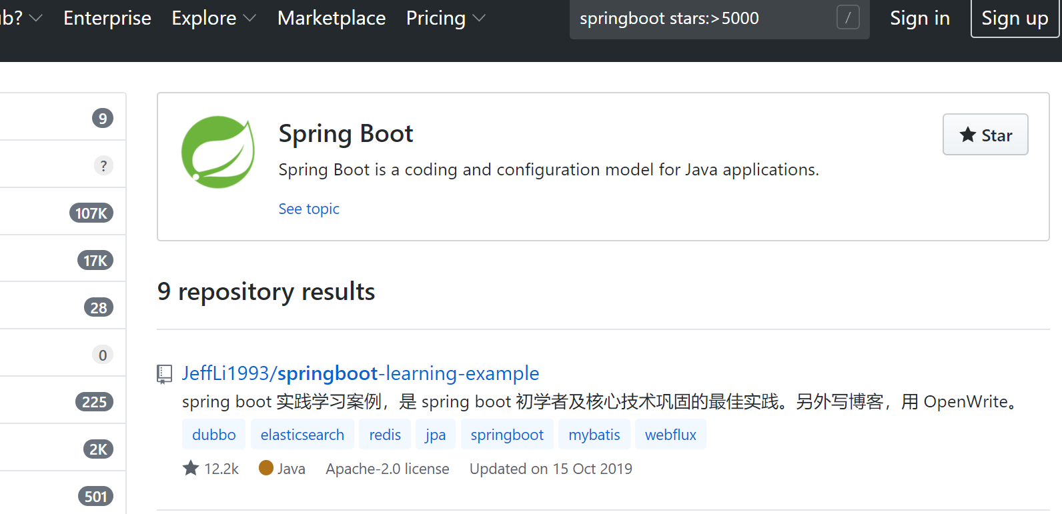Image resolution: width=1062 pixels, height=514 pixels.
Task: Click the star count icon showing 12.2k
Action: click(x=191, y=468)
